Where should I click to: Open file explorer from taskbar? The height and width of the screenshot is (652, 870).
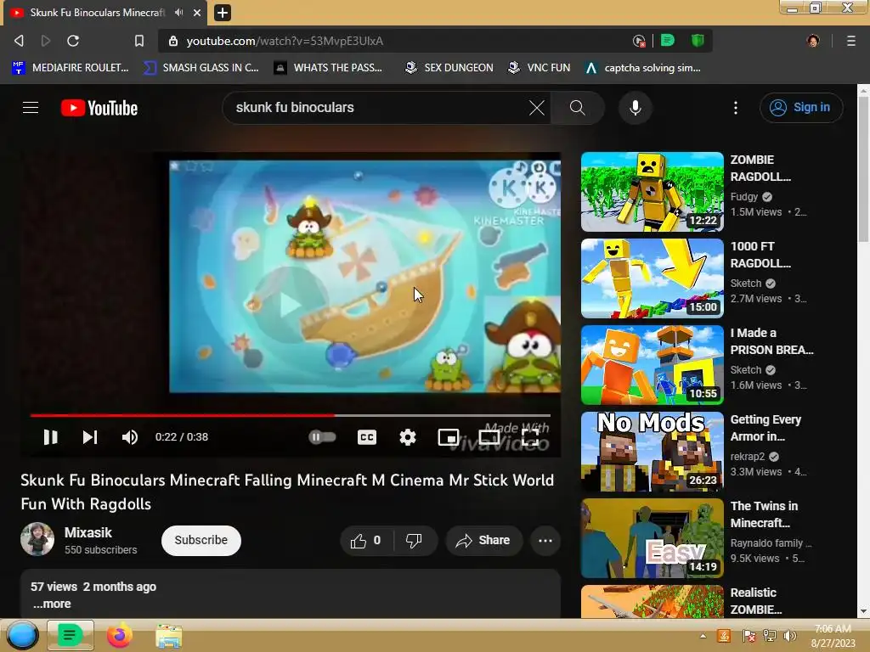pos(169,636)
